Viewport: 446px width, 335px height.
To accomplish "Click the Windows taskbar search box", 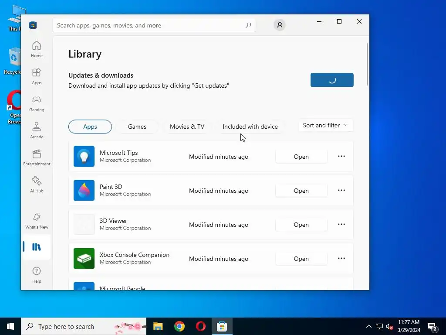I will tap(84, 326).
